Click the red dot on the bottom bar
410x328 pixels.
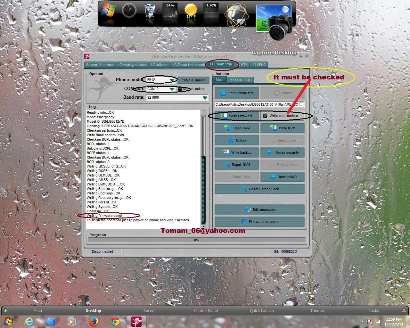(x=404, y=310)
